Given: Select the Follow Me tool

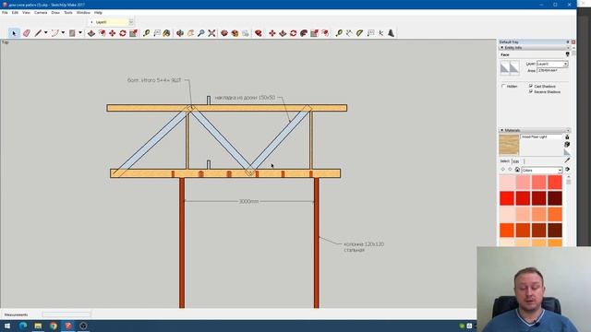Looking at the screenshot, I should click(304, 33).
